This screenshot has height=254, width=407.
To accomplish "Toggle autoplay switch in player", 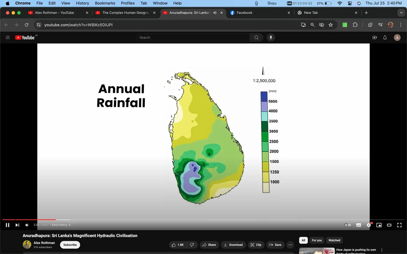I will (x=348, y=225).
